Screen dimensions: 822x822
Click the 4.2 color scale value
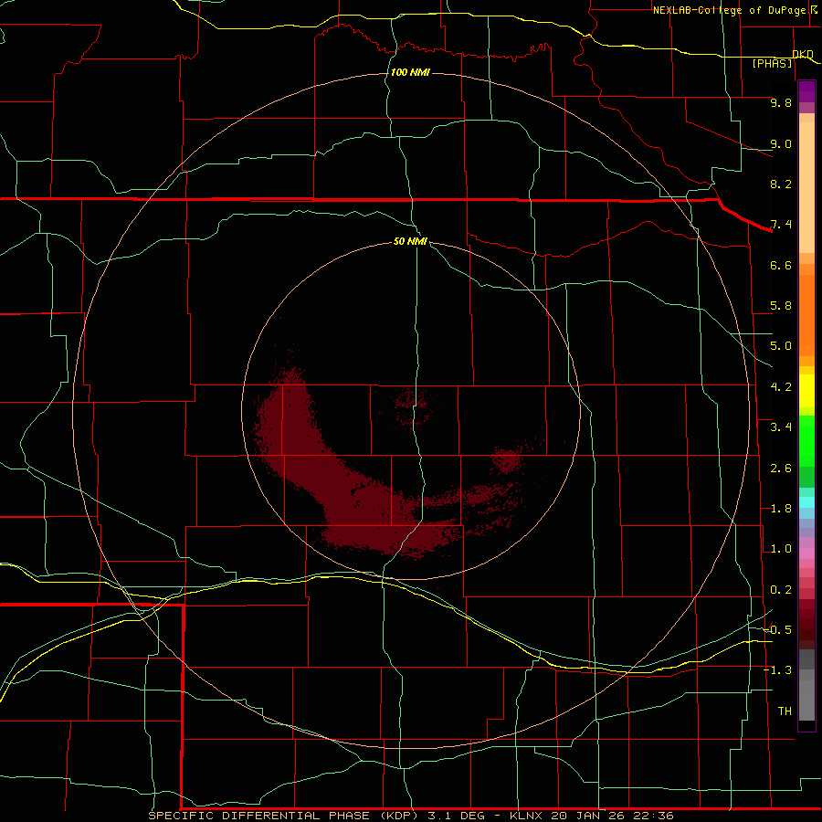click(x=781, y=387)
